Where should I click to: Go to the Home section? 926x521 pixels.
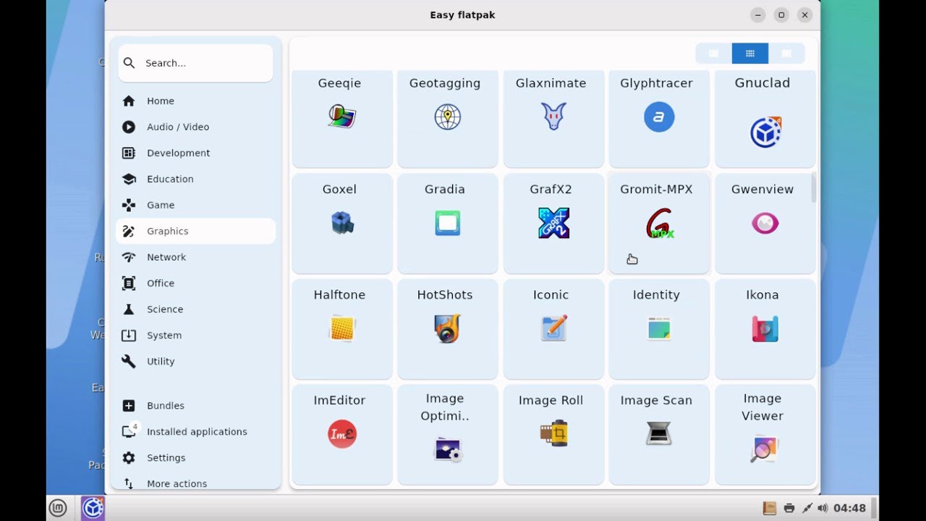(x=195, y=101)
